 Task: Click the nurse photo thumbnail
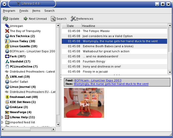point(84,103)
